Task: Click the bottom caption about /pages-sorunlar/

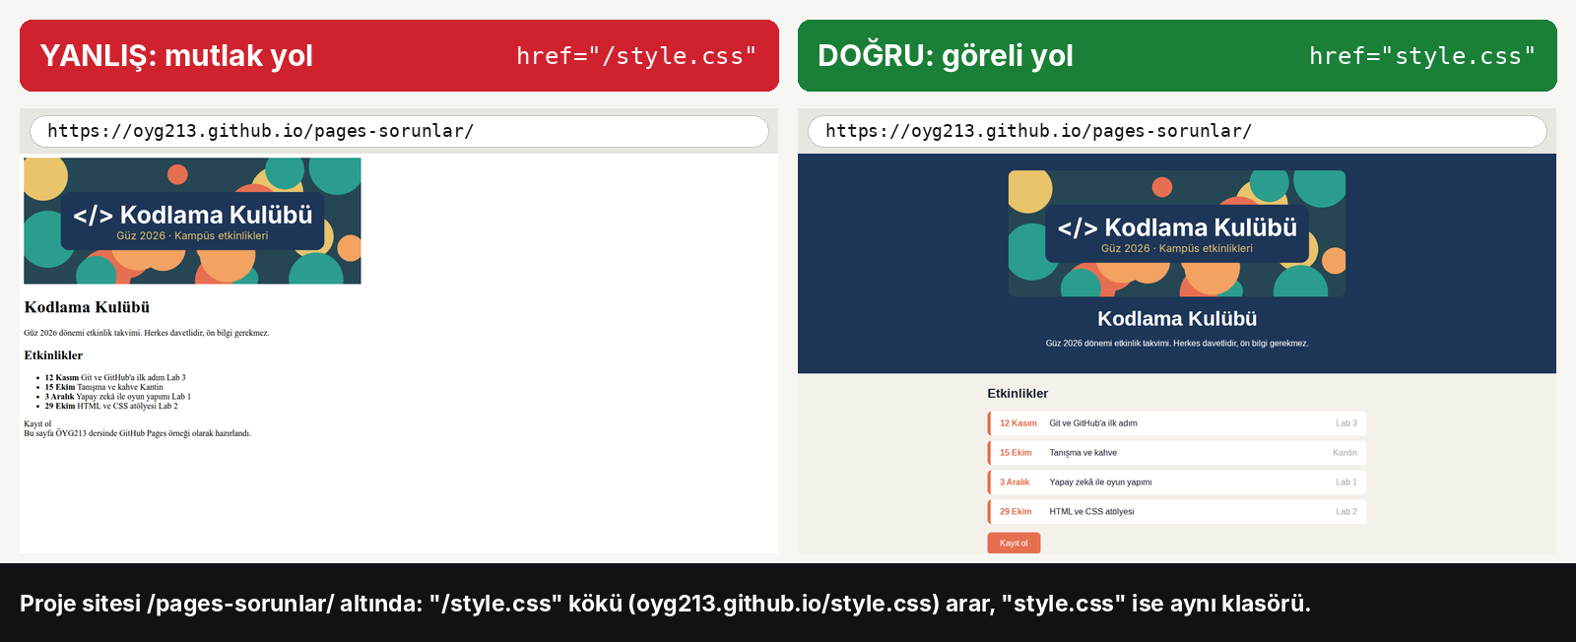Action: (x=665, y=604)
